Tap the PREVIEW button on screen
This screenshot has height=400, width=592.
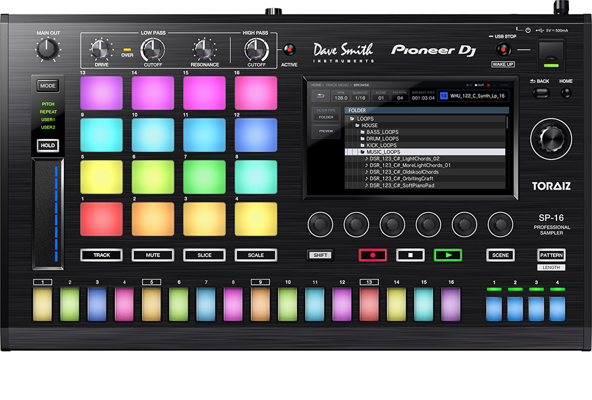[326, 132]
